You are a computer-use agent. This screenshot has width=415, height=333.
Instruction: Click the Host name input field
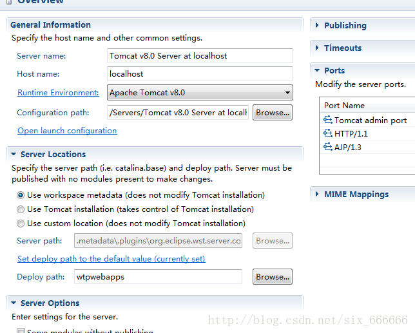click(200, 74)
